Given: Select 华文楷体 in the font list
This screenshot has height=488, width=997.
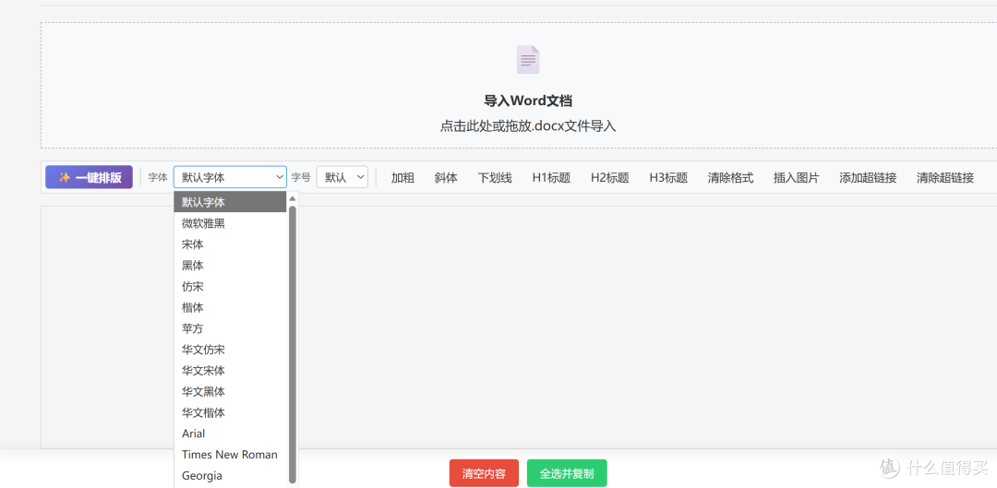Looking at the screenshot, I should 230,412.
